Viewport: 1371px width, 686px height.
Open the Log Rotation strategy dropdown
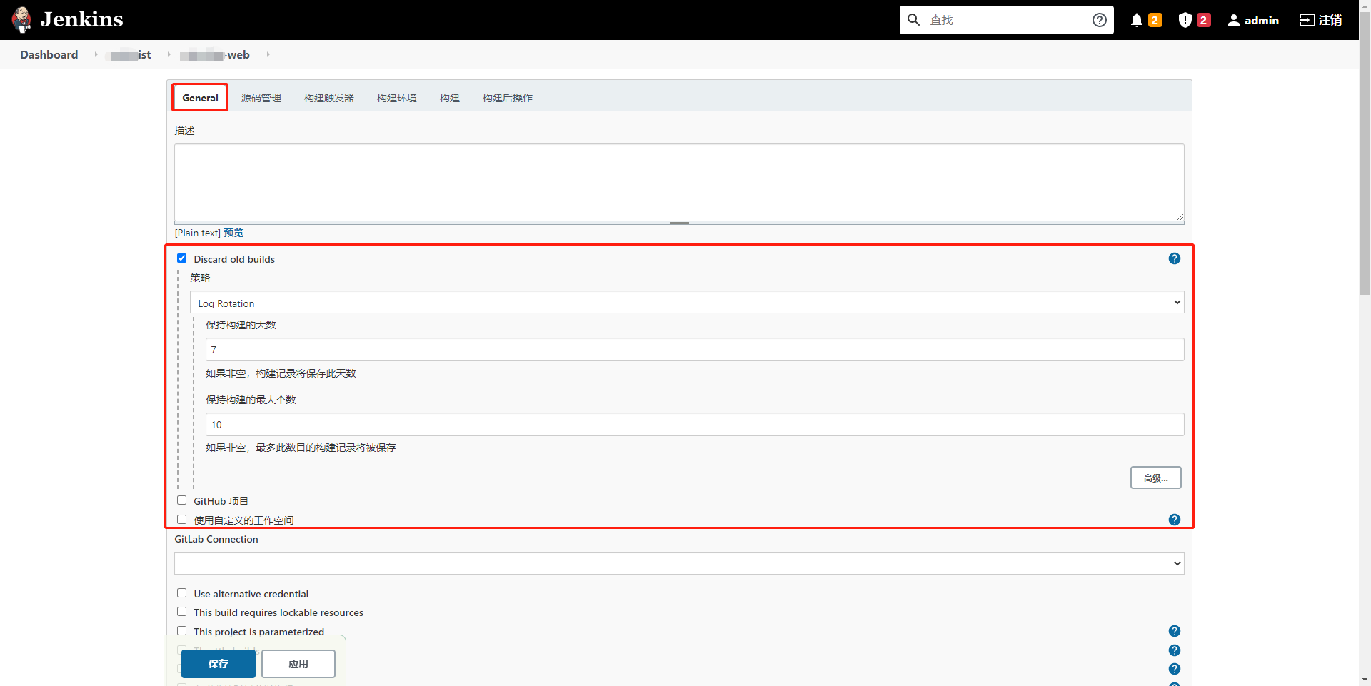click(687, 303)
